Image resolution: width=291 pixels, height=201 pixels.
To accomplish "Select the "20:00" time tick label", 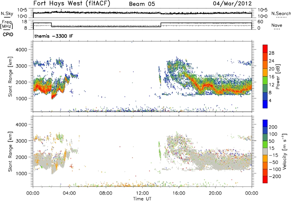I will point(215,193).
